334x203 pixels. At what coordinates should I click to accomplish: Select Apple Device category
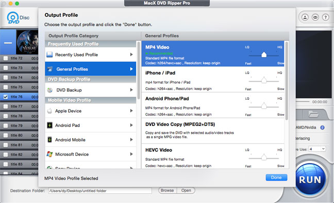tap(91, 110)
